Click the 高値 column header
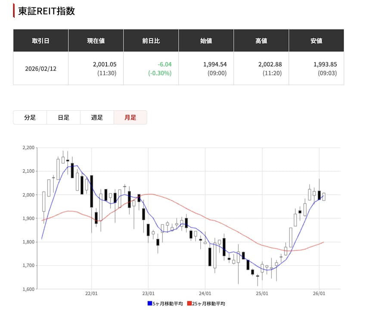 (x=261, y=41)
